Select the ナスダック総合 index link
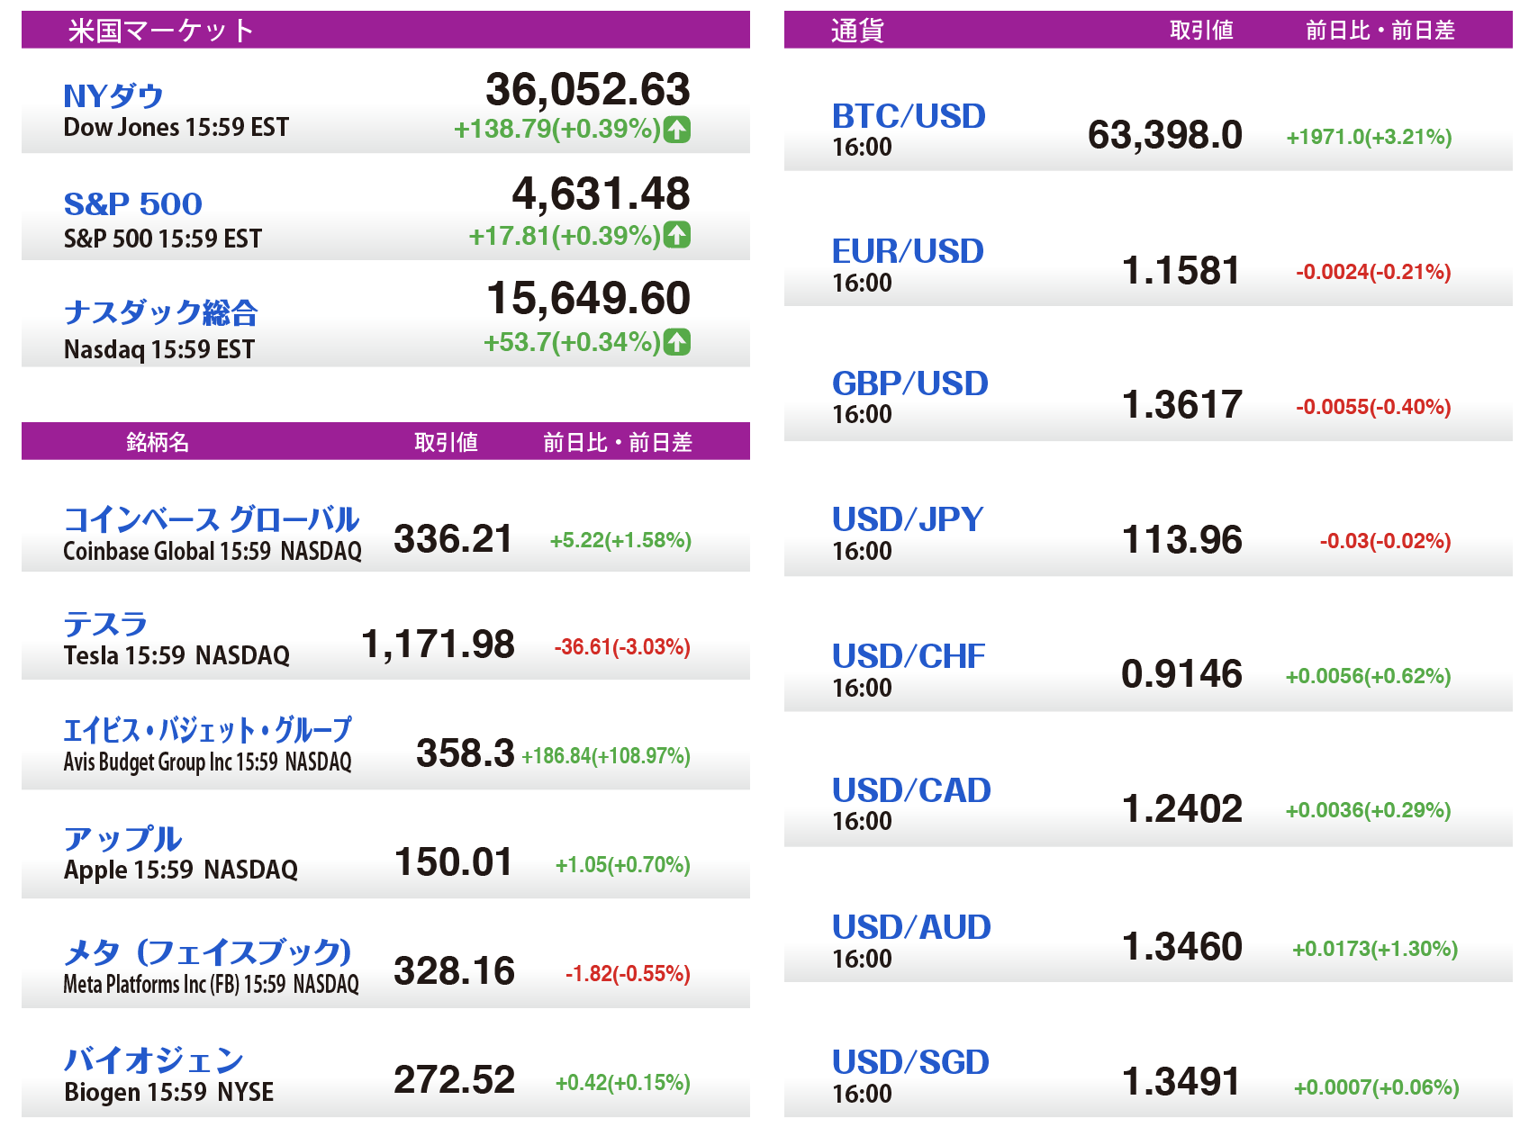The image size is (1538, 1145). click(161, 312)
